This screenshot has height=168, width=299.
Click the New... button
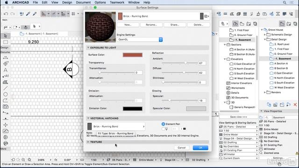128,25
